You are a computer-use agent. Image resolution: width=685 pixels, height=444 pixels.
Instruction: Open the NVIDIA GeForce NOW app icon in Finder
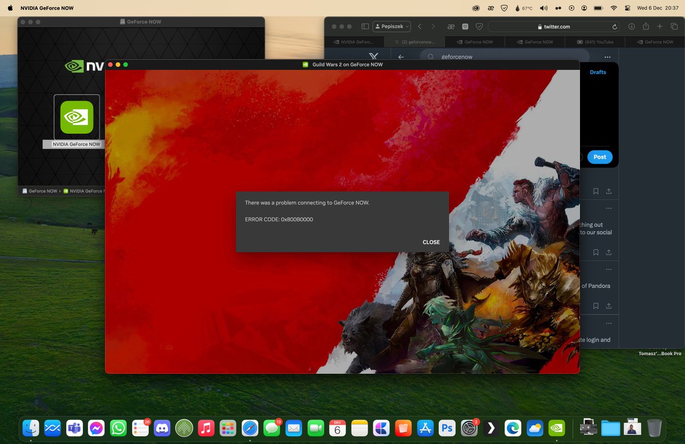click(76, 117)
